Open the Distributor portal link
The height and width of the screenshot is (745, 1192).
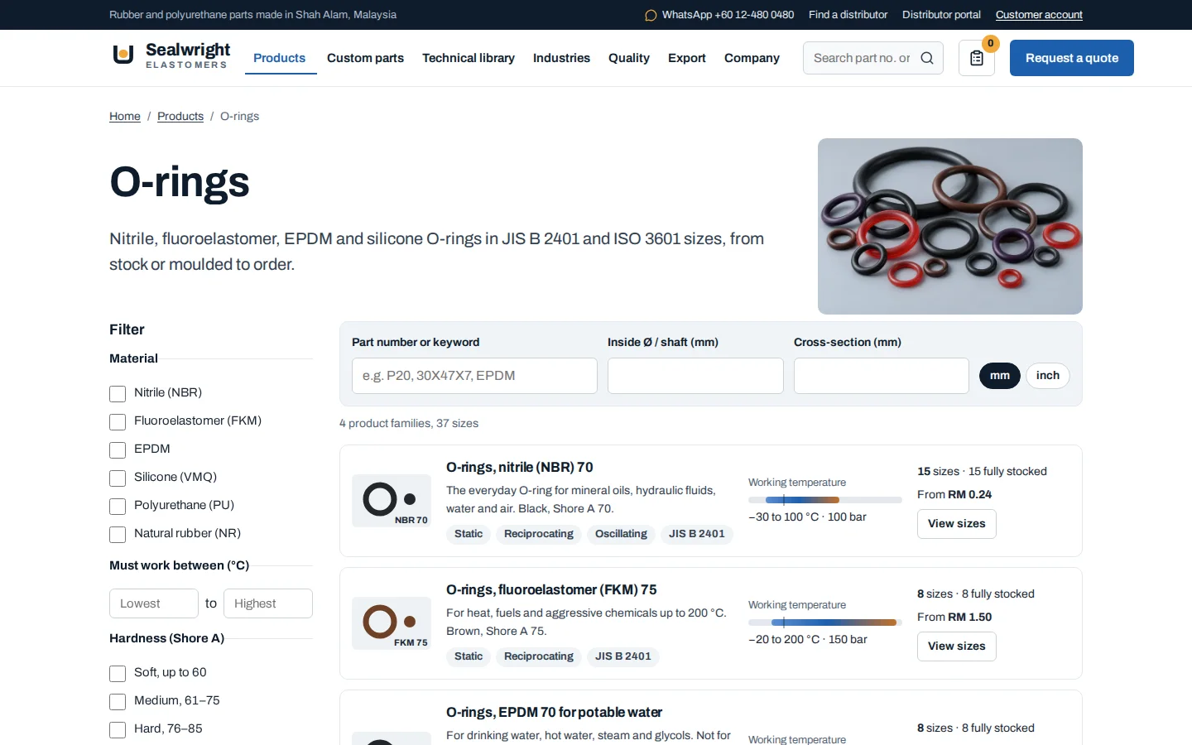pos(941,15)
